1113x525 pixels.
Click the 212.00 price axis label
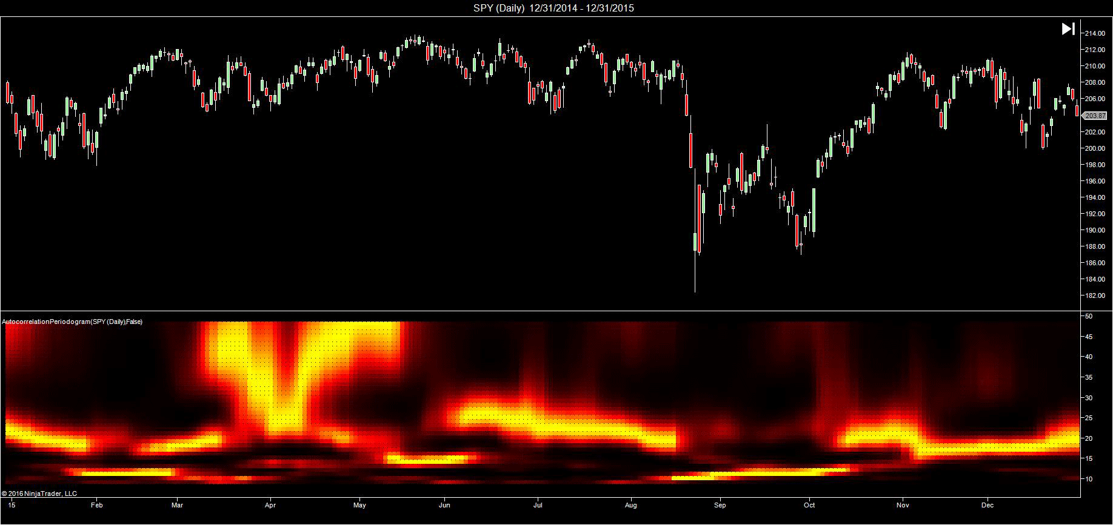coord(1094,50)
